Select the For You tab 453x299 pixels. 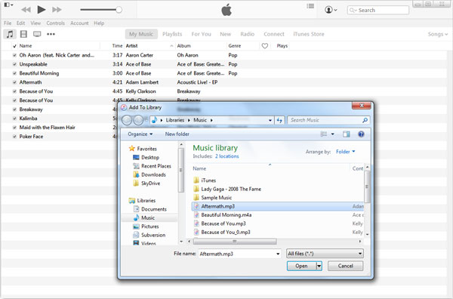(201, 34)
